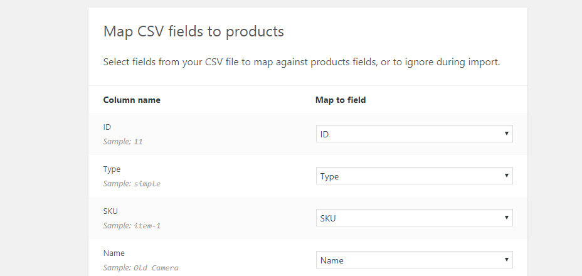The image size is (582, 276).
Task: Select the Name column name label
Action: point(114,253)
